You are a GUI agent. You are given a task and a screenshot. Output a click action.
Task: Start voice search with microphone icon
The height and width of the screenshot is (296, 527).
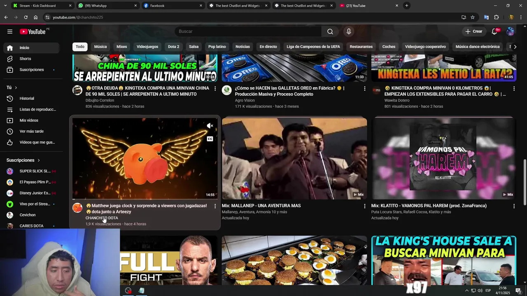click(x=349, y=31)
